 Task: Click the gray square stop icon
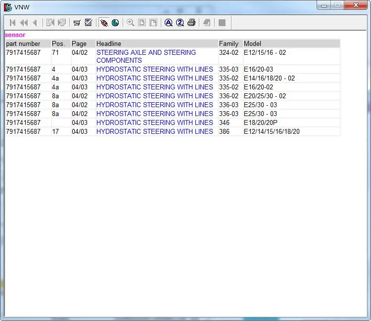click(x=222, y=23)
